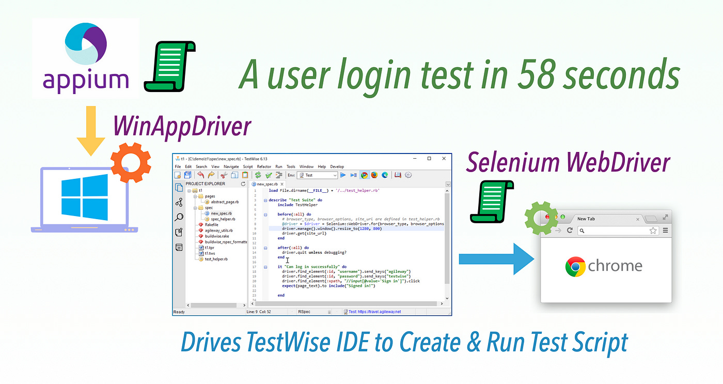Click the Paste clipboard icon
This screenshot has height=384, width=723.
(x=245, y=175)
